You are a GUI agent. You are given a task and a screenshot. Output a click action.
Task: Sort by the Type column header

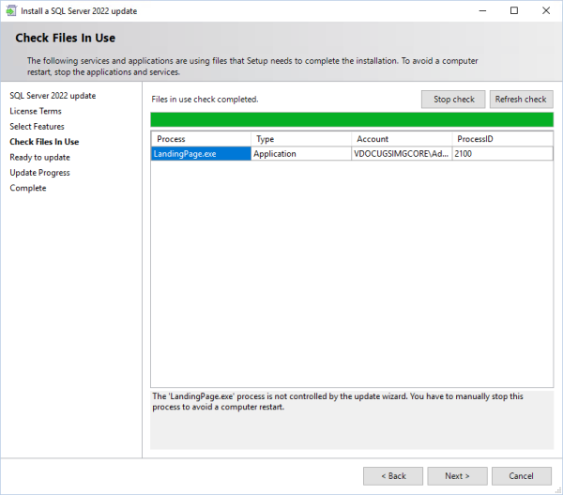[x=300, y=139]
